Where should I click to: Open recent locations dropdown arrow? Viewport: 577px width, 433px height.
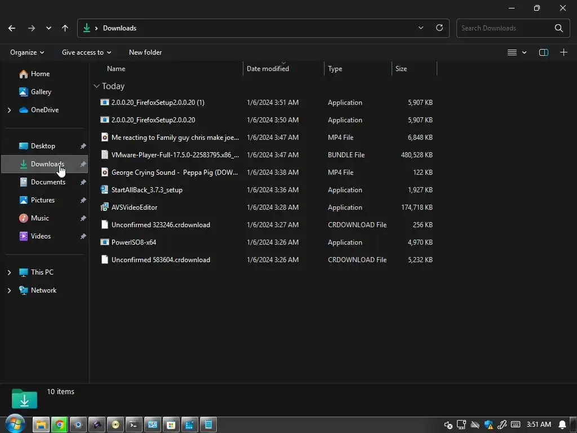48,28
